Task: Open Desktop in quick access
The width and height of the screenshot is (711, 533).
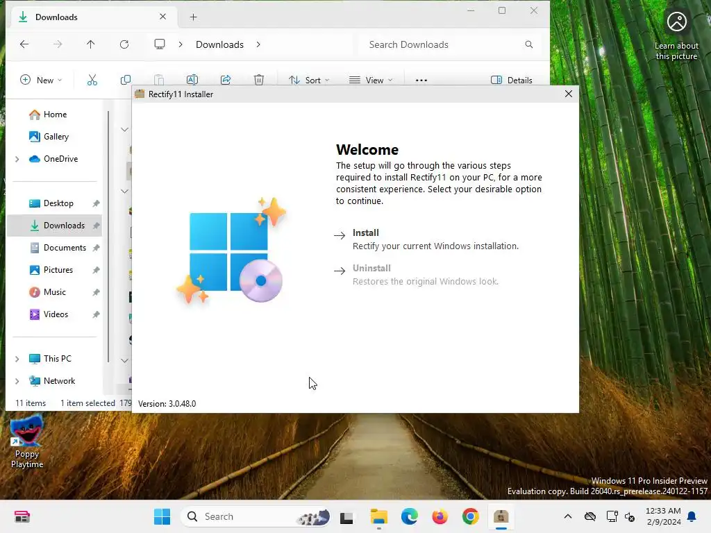Action: tap(51, 203)
